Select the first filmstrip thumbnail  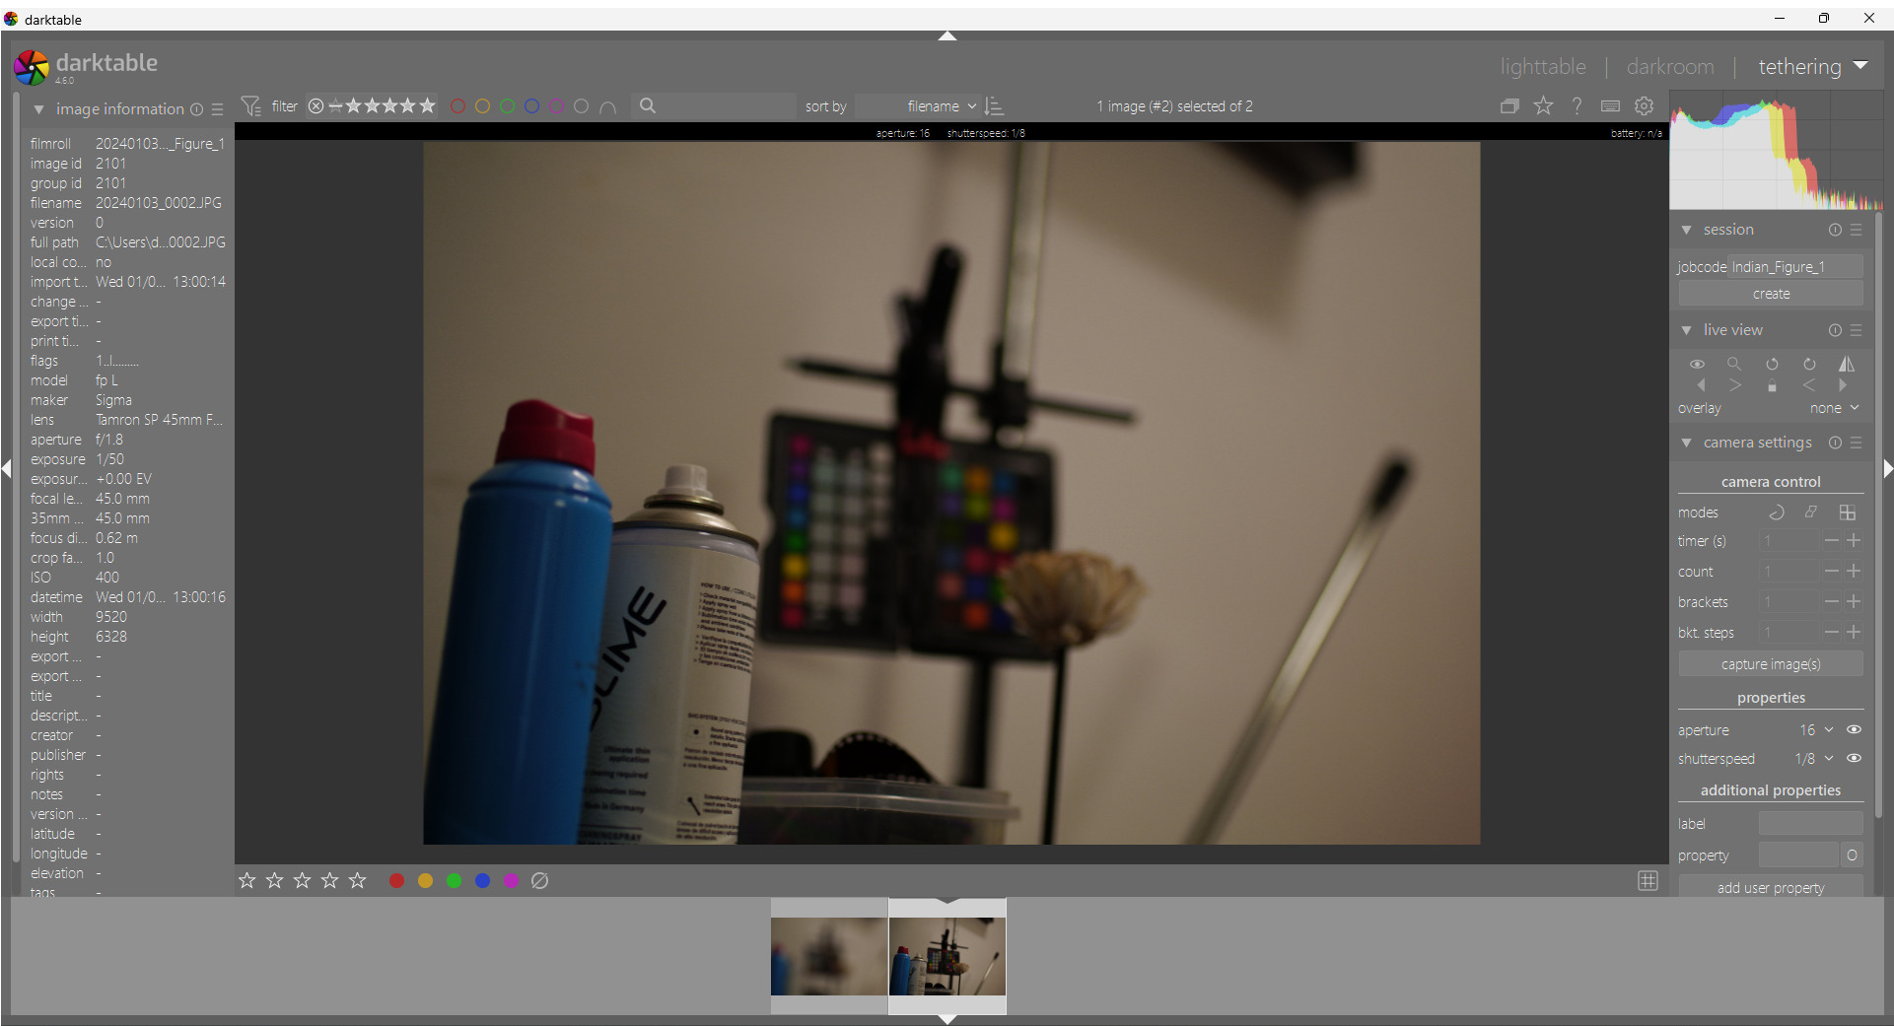(x=829, y=956)
